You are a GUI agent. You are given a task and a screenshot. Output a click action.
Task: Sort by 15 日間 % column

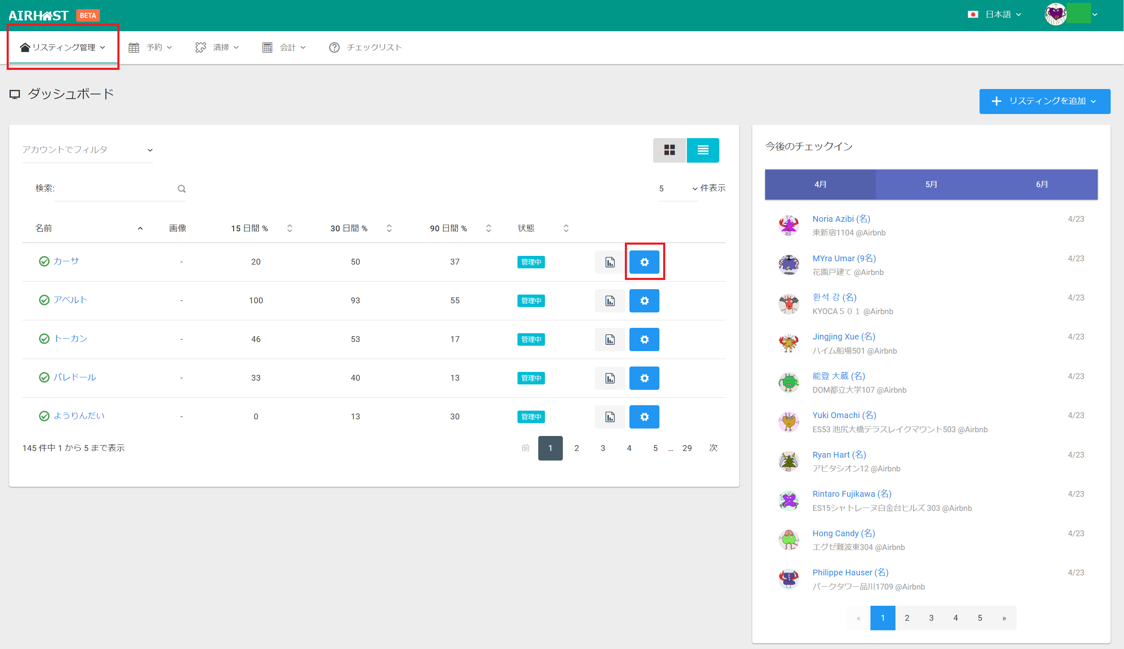(289, 229)
